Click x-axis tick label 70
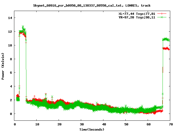 (171, 124)
